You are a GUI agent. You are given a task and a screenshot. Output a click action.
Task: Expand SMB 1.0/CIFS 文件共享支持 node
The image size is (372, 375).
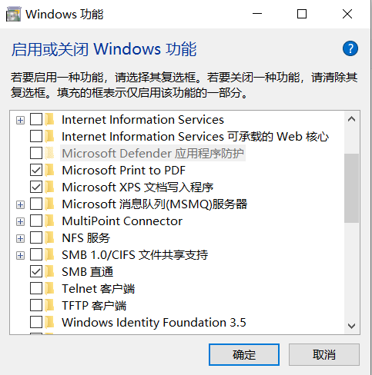tap(20, 255)
